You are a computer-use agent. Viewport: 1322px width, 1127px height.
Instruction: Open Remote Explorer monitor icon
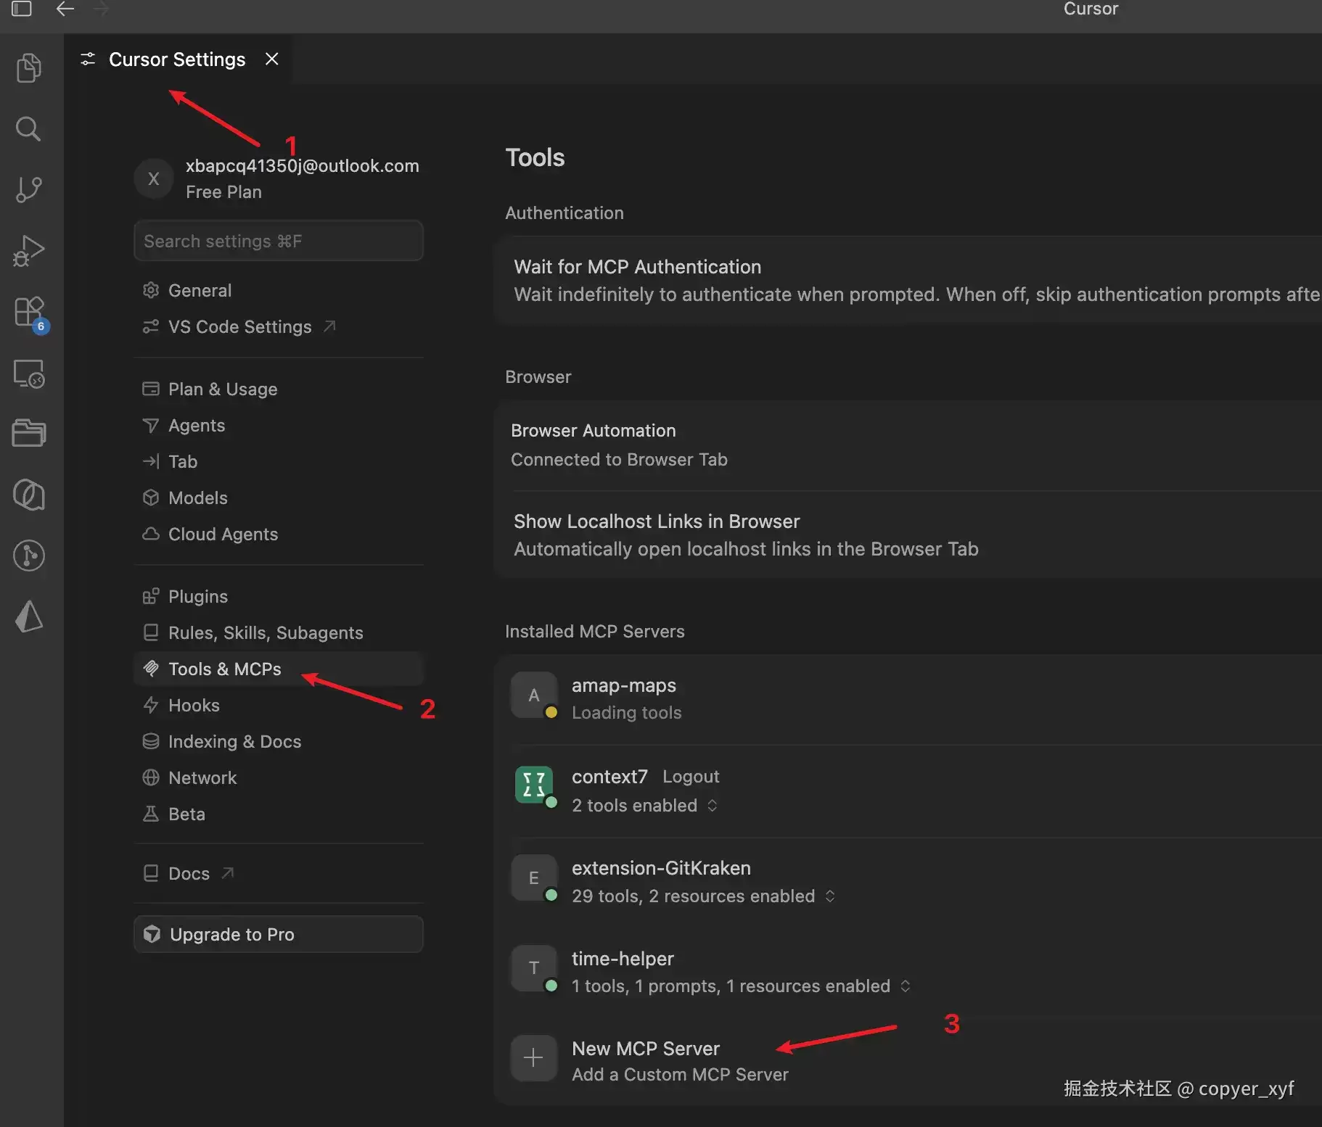click(29, 374)
